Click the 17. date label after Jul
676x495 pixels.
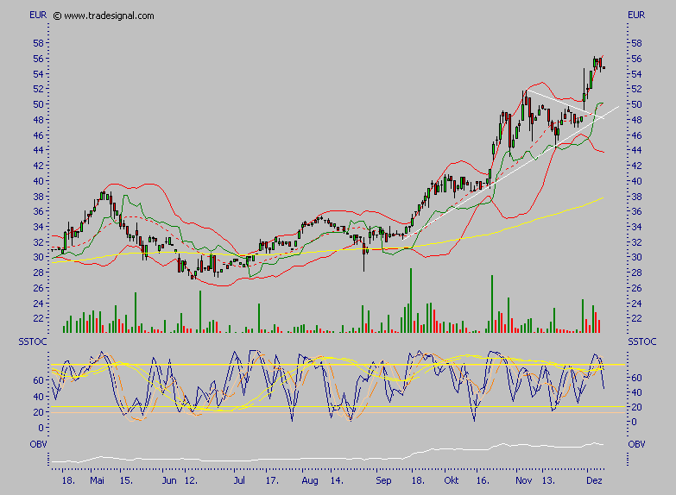(272, 480)
